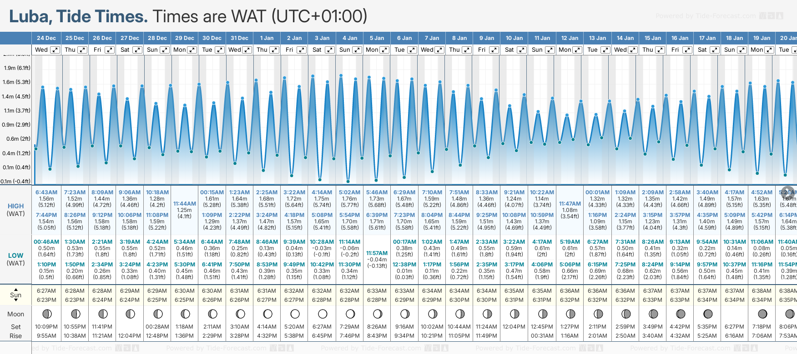Click the HIGH (WAT) row label
This screenshot has height=354, width=797.
(x=16, y=210)
